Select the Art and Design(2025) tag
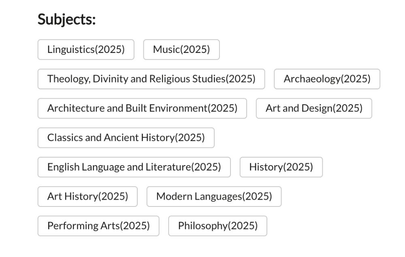This screenshot has height=257, width=405. [x=314, y=108]
